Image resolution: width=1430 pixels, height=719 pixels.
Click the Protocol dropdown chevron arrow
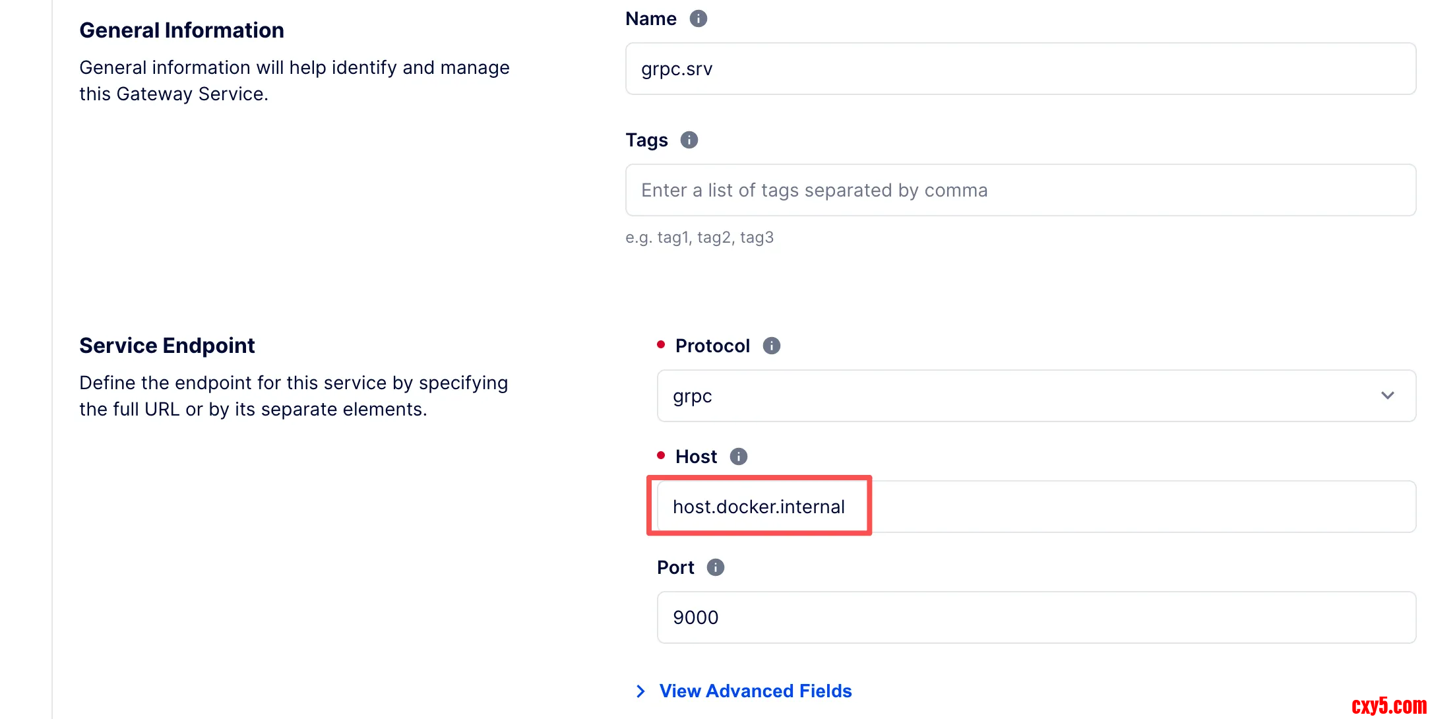coord(1387,396)
